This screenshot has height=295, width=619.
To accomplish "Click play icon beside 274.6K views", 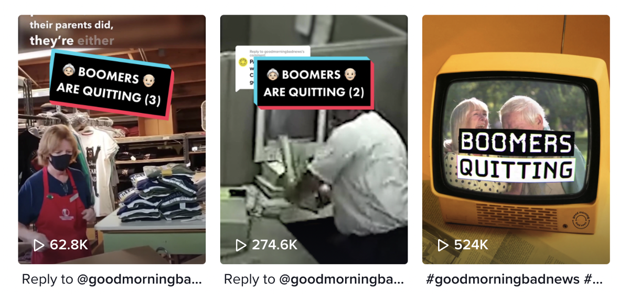I will (x=241, y=245).
